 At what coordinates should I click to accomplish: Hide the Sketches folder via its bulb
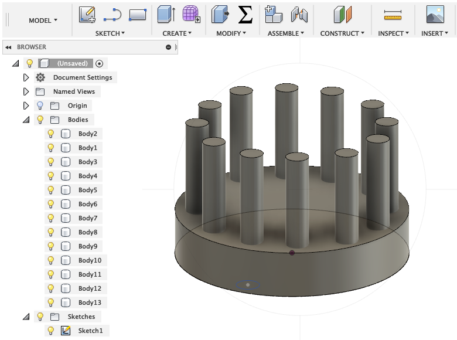[x=40, y=317]
